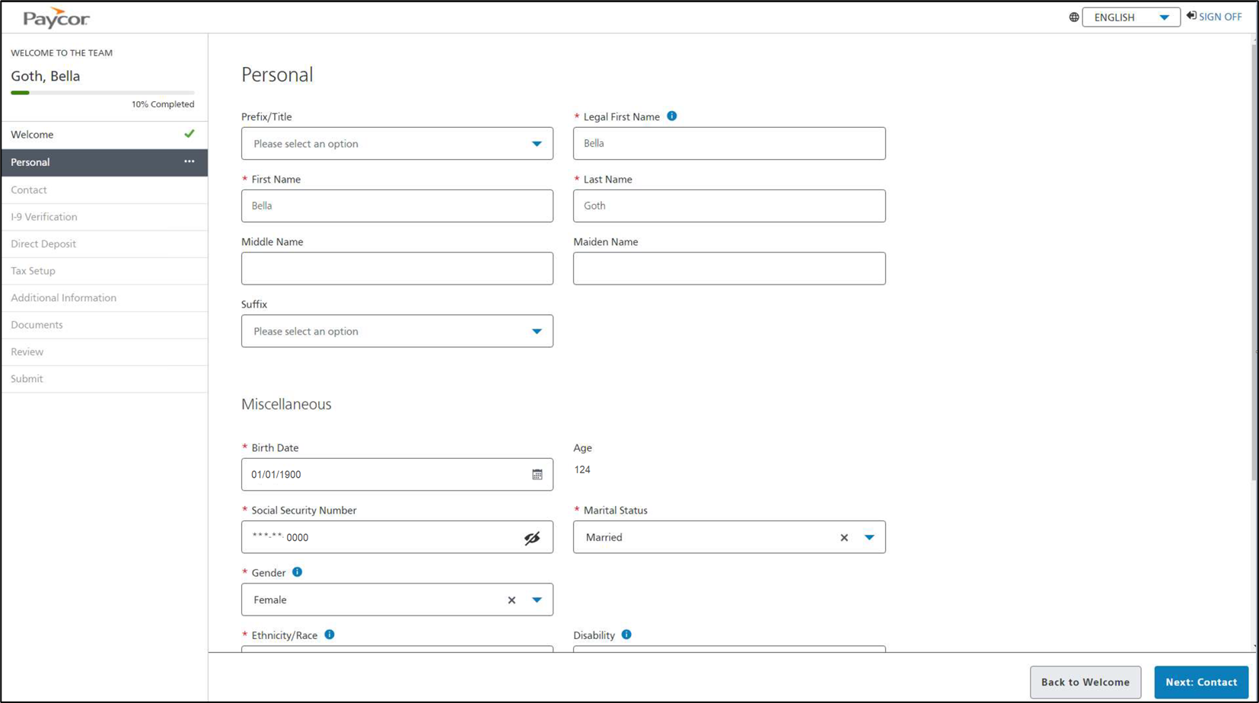Clear the Female gender selection

pyautogui.click(x=512, y=600)
